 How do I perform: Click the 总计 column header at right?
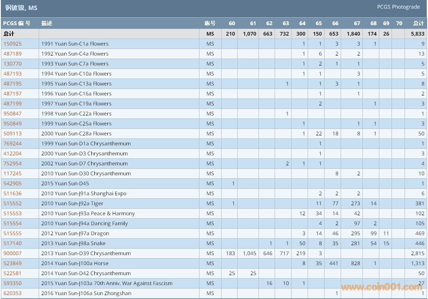(418, 23)
